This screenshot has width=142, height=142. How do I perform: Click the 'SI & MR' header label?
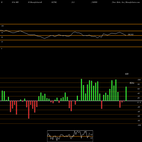click(x=15, y=2)
